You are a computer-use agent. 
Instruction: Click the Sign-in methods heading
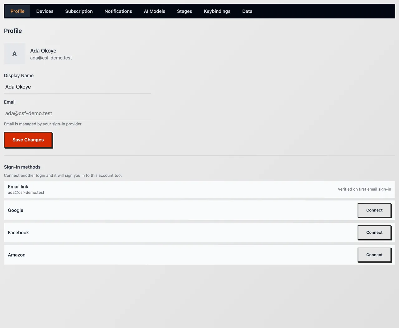point(22,167)
